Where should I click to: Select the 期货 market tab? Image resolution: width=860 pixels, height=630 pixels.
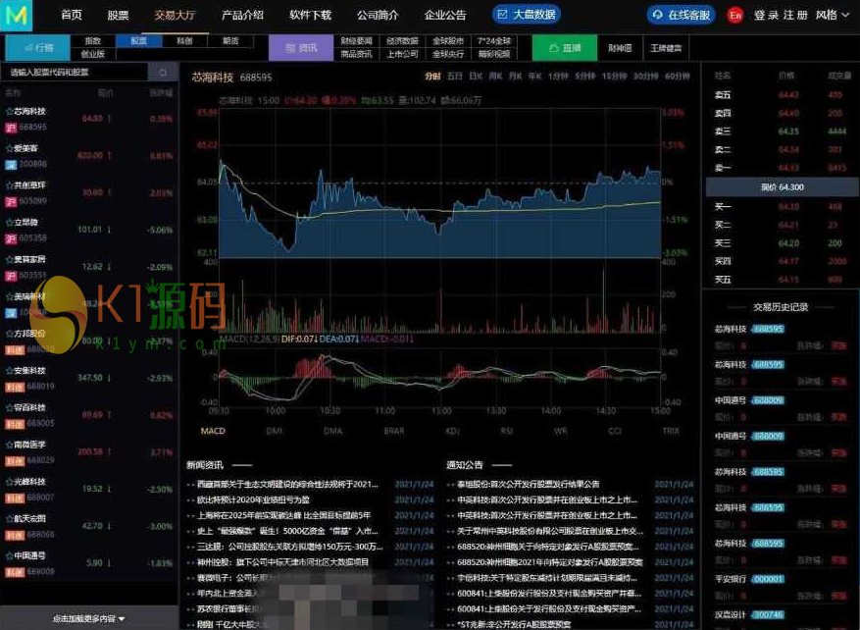click(230, 40)
